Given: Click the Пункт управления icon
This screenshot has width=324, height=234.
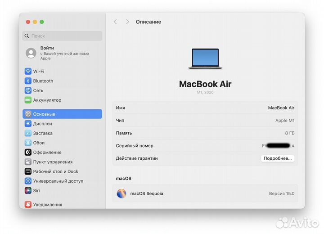Looking at the screenshot, I should pyautogui.click(x=28, y=162).
